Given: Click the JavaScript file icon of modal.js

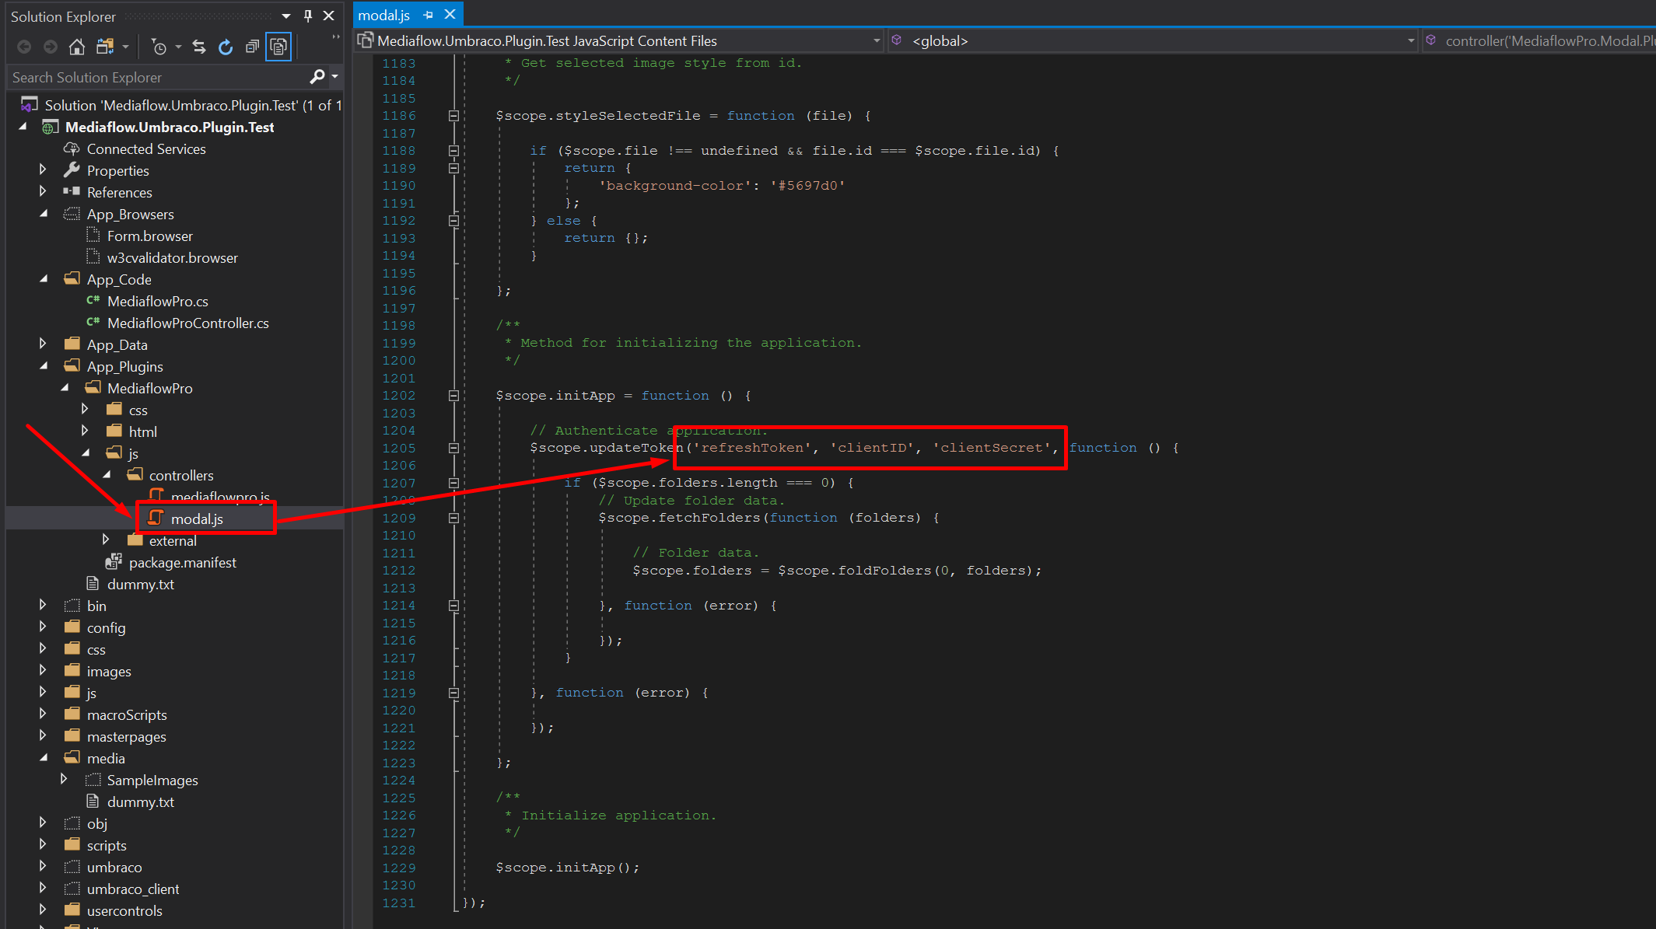Looking at the screenshot, I should 156,518.
